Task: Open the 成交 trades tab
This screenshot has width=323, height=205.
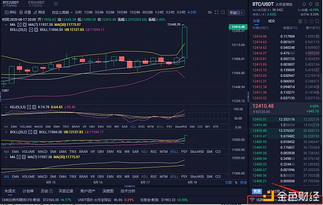Action: click(271, 21)
